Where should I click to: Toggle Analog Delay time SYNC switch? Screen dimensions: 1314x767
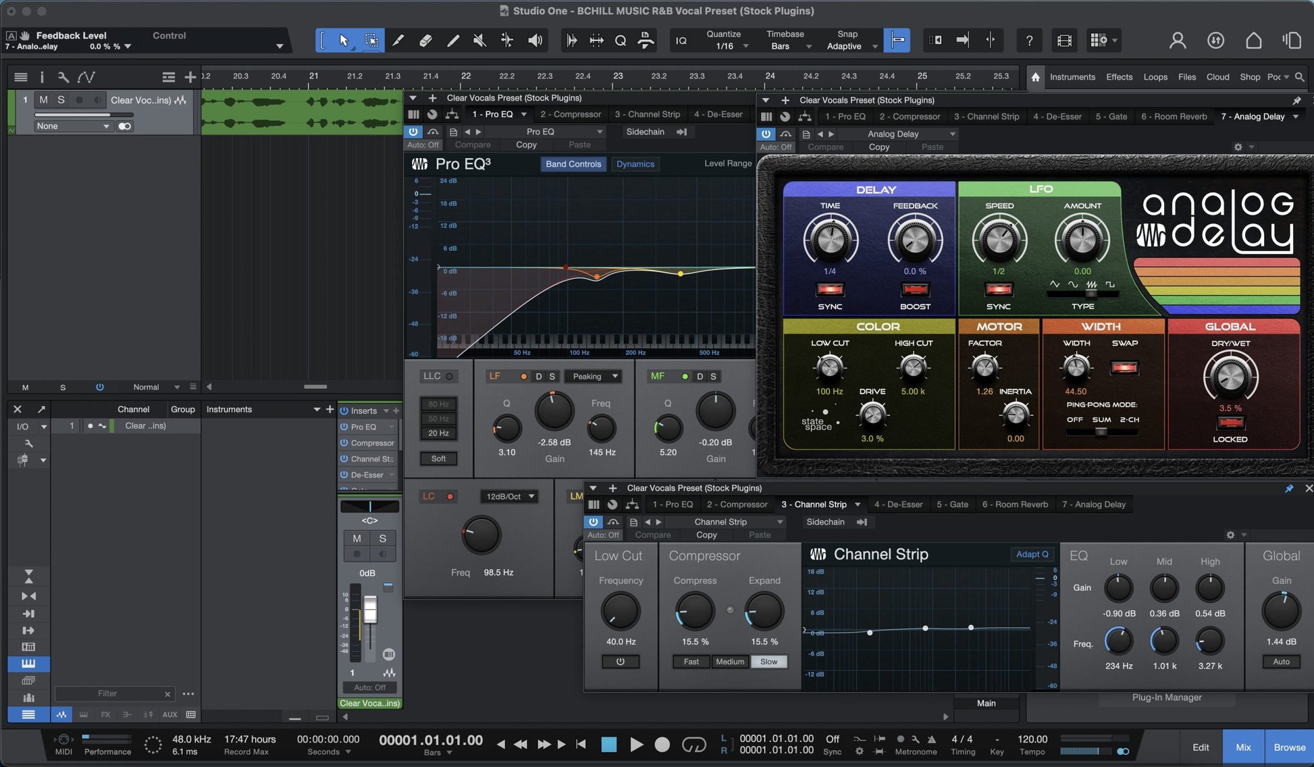(830, 290)
